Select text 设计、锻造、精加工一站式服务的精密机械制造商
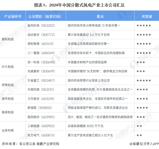Image resolution: width=159 pixels, height=149 pixels. click(x=100, y=117)
